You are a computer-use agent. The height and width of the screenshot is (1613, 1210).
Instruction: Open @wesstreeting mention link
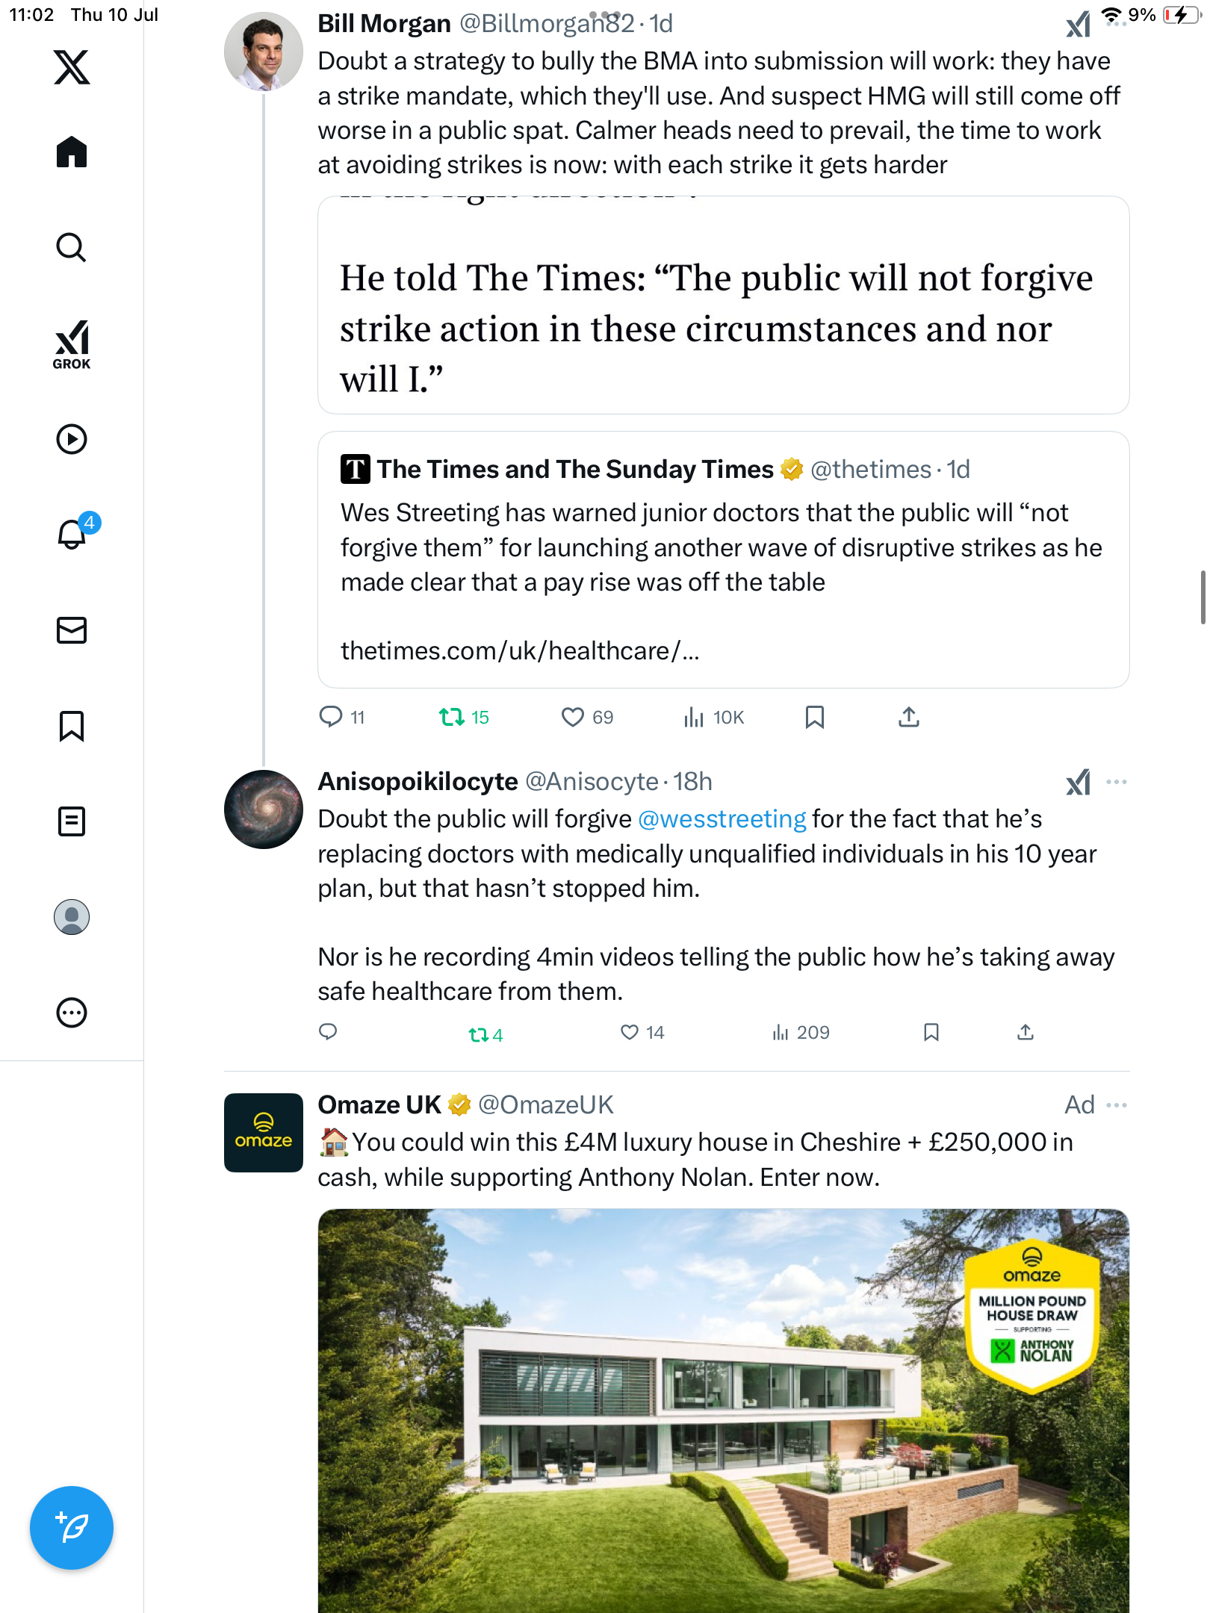(722, 819)
